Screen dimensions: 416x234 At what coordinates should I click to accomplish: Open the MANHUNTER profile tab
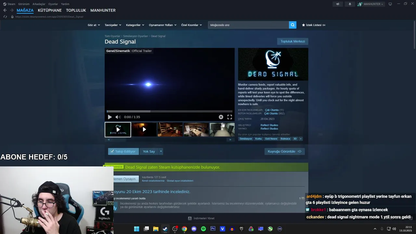click(103, 10)
